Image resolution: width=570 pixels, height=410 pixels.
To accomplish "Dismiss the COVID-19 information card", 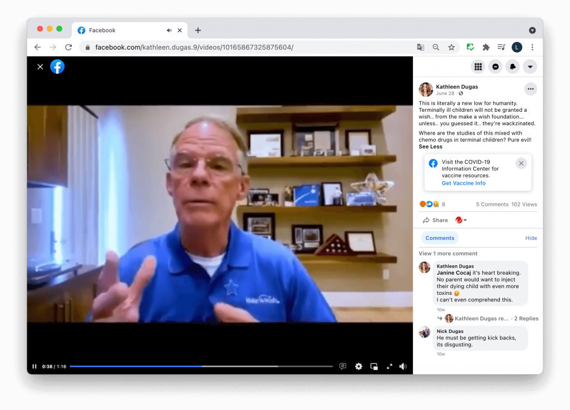I will [x=520, y=163].
